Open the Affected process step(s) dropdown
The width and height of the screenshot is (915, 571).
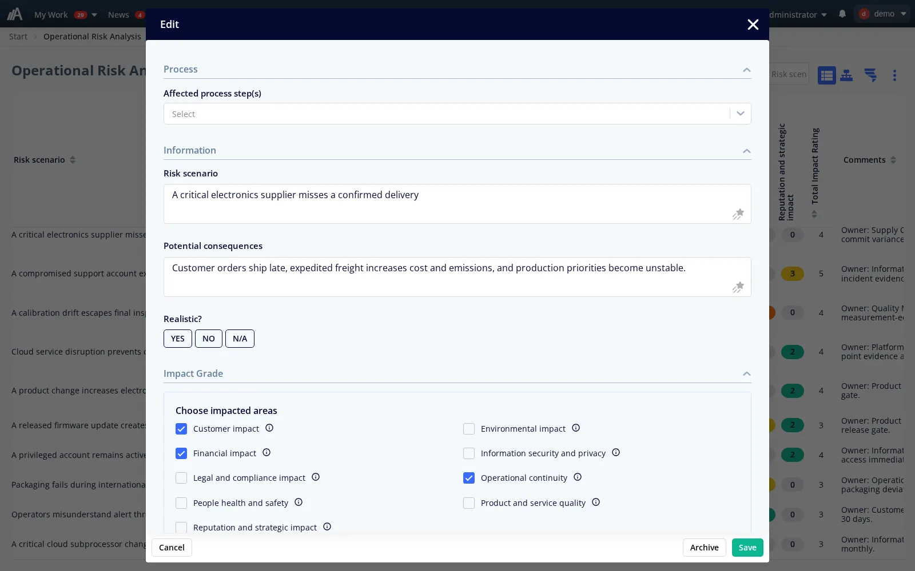pyautogui.click(x=457, y=114)
